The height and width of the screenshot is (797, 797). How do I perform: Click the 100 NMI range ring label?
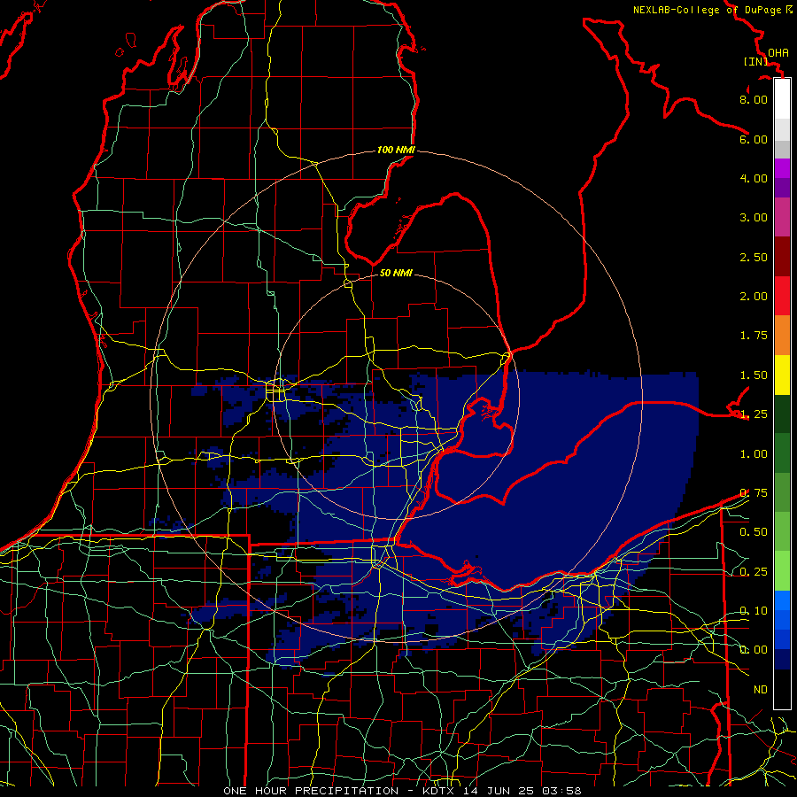click(396, 150)
